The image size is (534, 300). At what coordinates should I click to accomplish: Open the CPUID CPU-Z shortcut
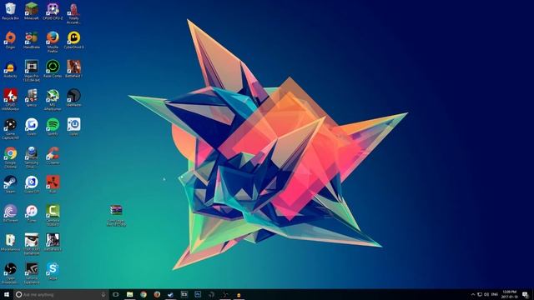(53, 11)
